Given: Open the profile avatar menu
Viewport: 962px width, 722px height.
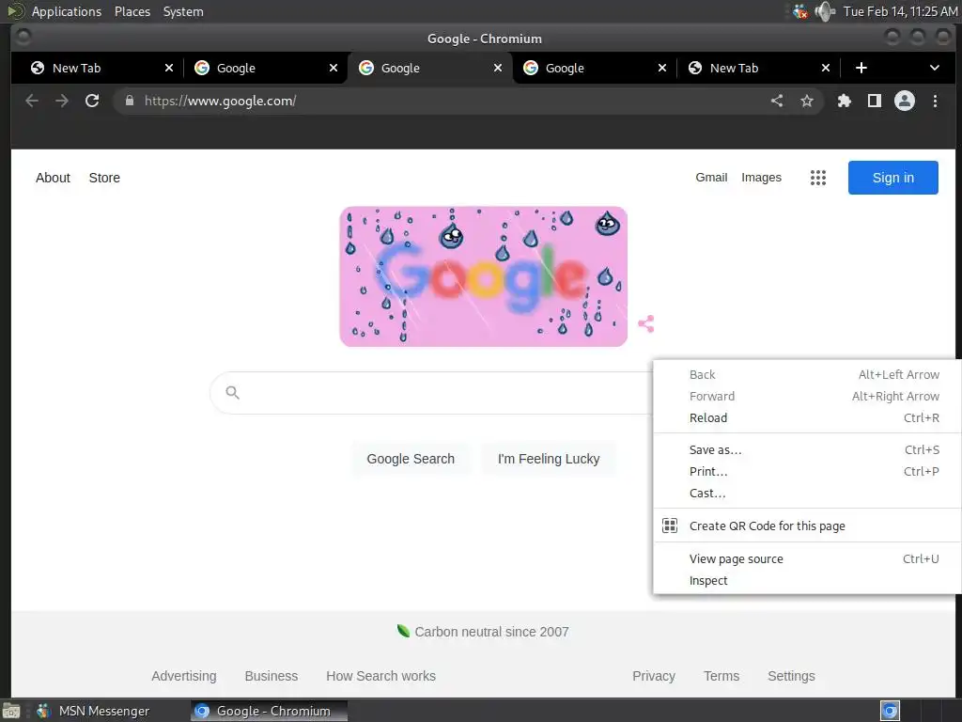Looking at the screenshot, I should point(905,101).
